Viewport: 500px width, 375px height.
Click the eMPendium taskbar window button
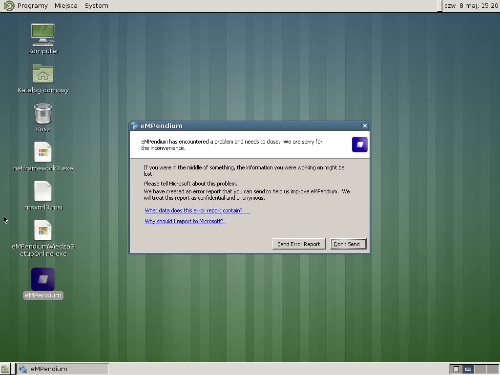click(62, 369)
